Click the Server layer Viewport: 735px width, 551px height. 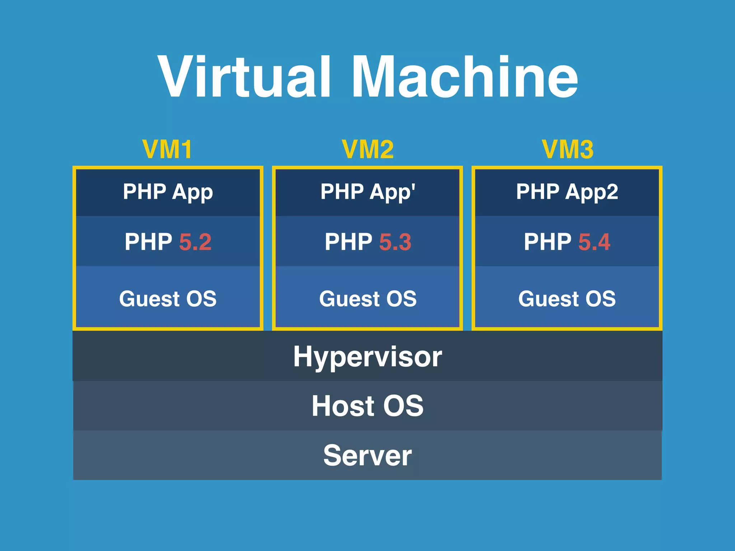(367, 455)
